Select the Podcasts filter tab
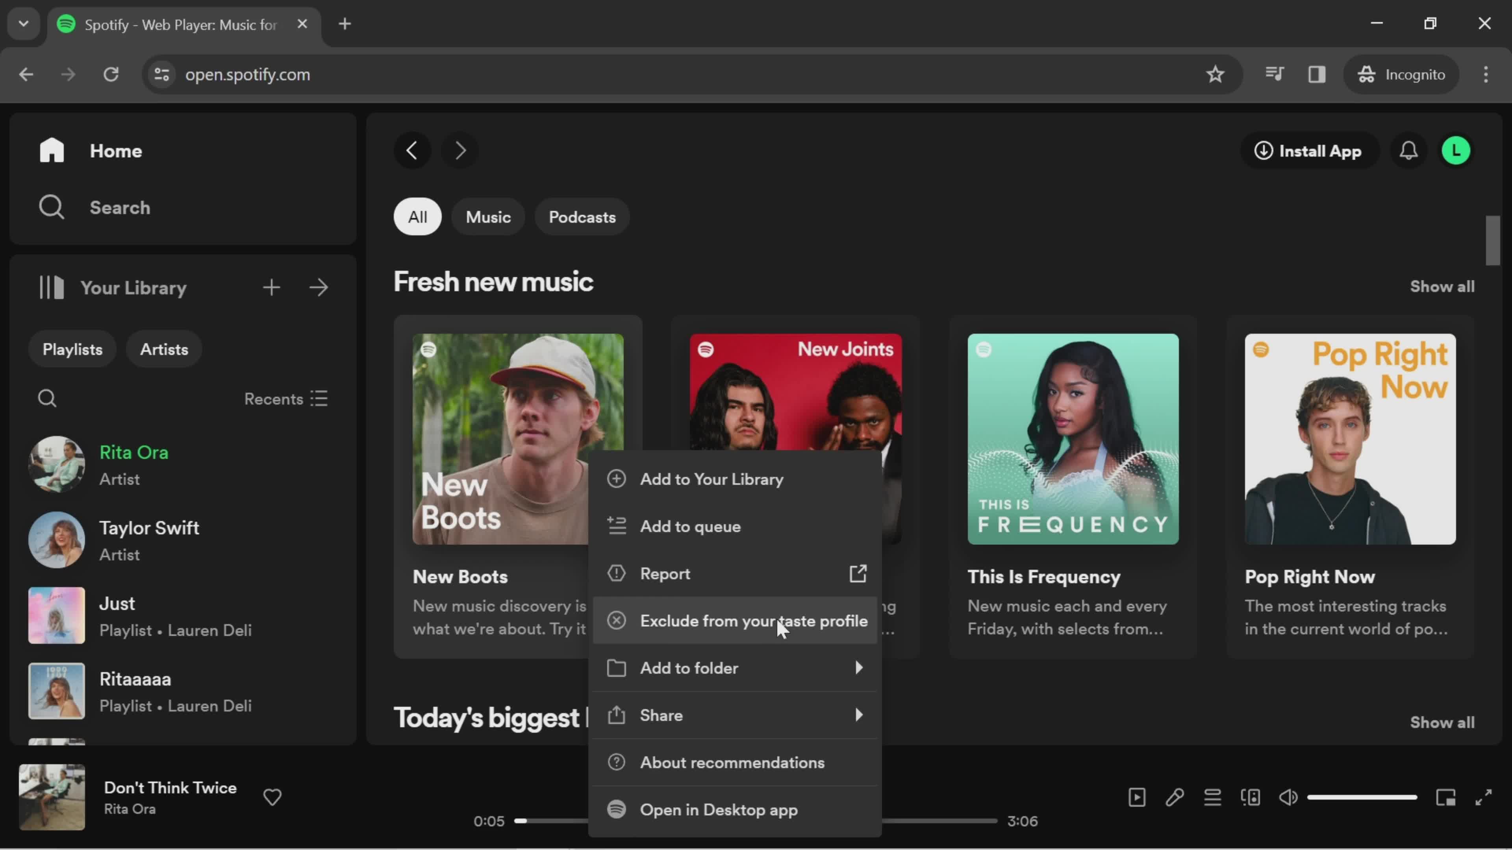Viewport: 1512px width, 850px height. (x=582, y=217)
